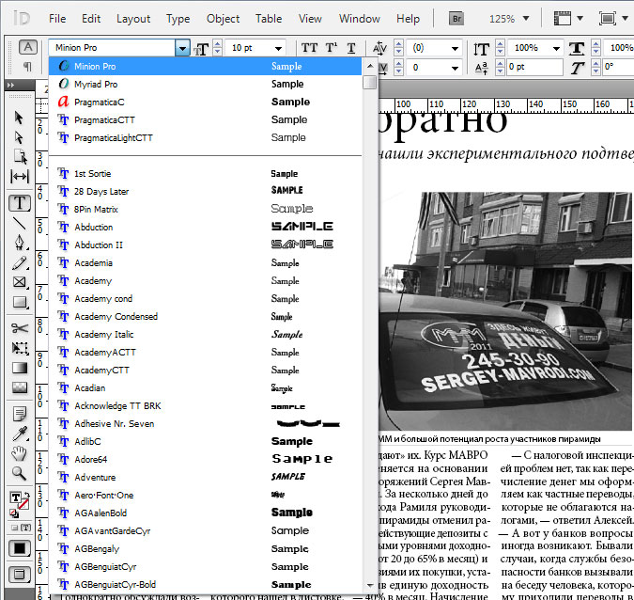This screenshot has width=634, height=600.
Task: Click the fill color swatch in toolbox
Action: click(x=15, y=497)
